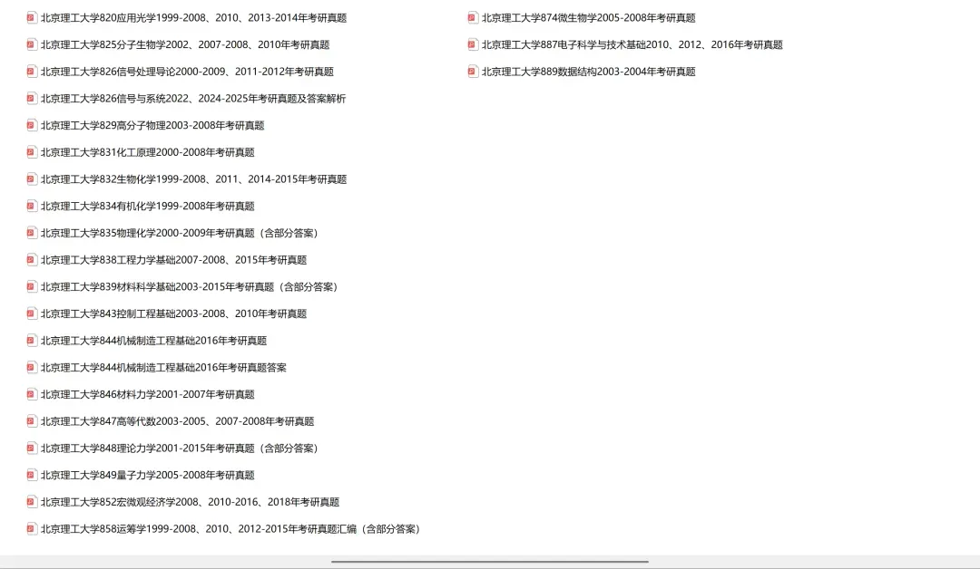This screenshot has height=569, width=980.
Task: Click PDF icon for 843控制工程基础 file
Action: [x=31, y=313]
